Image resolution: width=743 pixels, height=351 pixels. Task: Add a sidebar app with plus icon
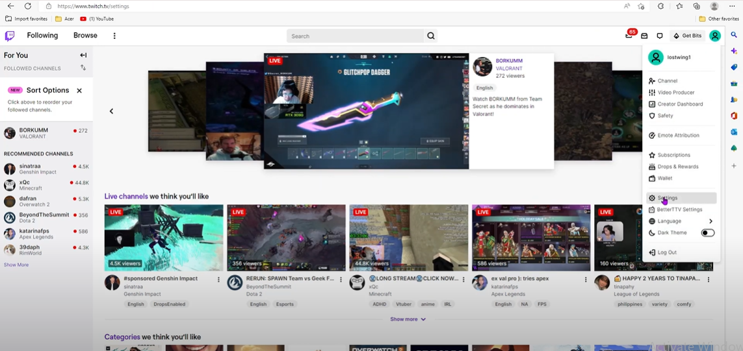point(734,166)
